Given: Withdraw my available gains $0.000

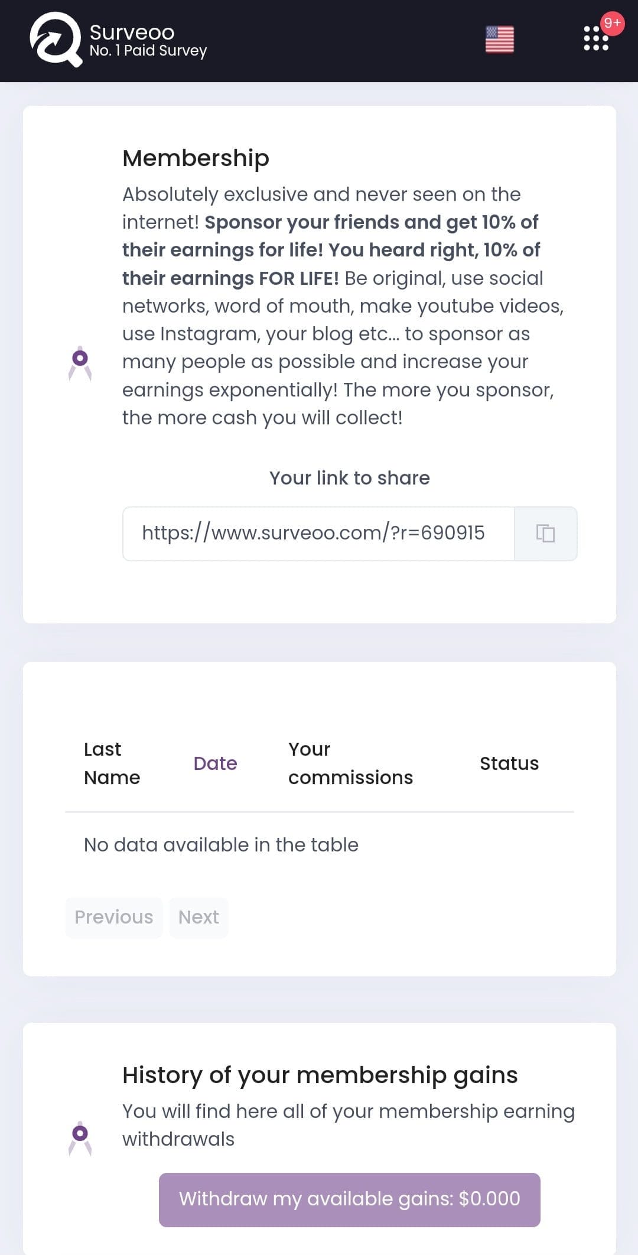Looking at the screenshot, I should point(350,1199).
